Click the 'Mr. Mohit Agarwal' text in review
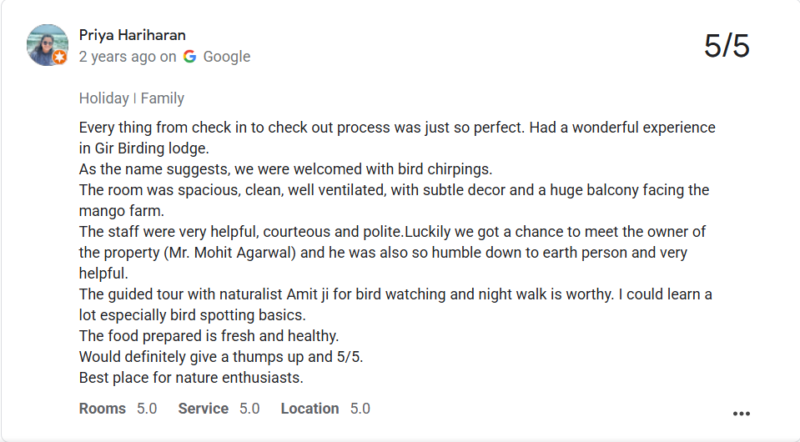Viewport: 800px width, 442px height. [230, 253]
